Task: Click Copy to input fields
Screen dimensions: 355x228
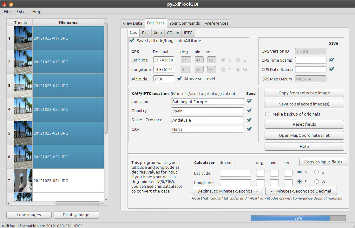Action: click(323, 162)
